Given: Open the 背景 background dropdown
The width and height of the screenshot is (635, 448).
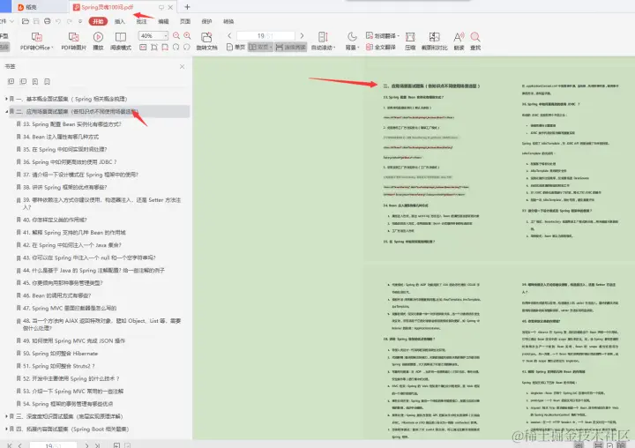Looking at the screenshot, I should 352,41.
